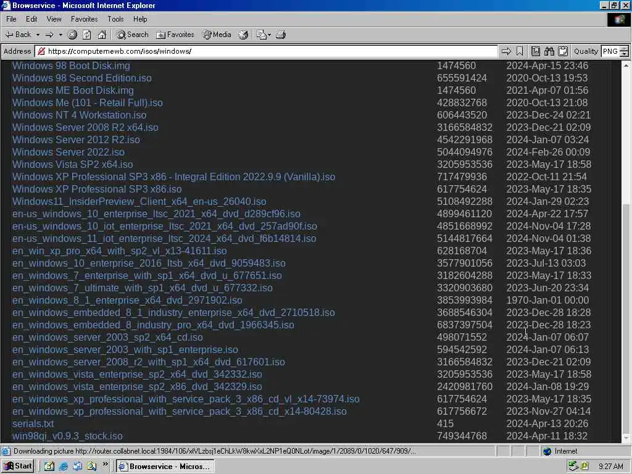Open Windows ME Boot Disk.img link
The image size is (632, 474).
[x=73, y=91]
